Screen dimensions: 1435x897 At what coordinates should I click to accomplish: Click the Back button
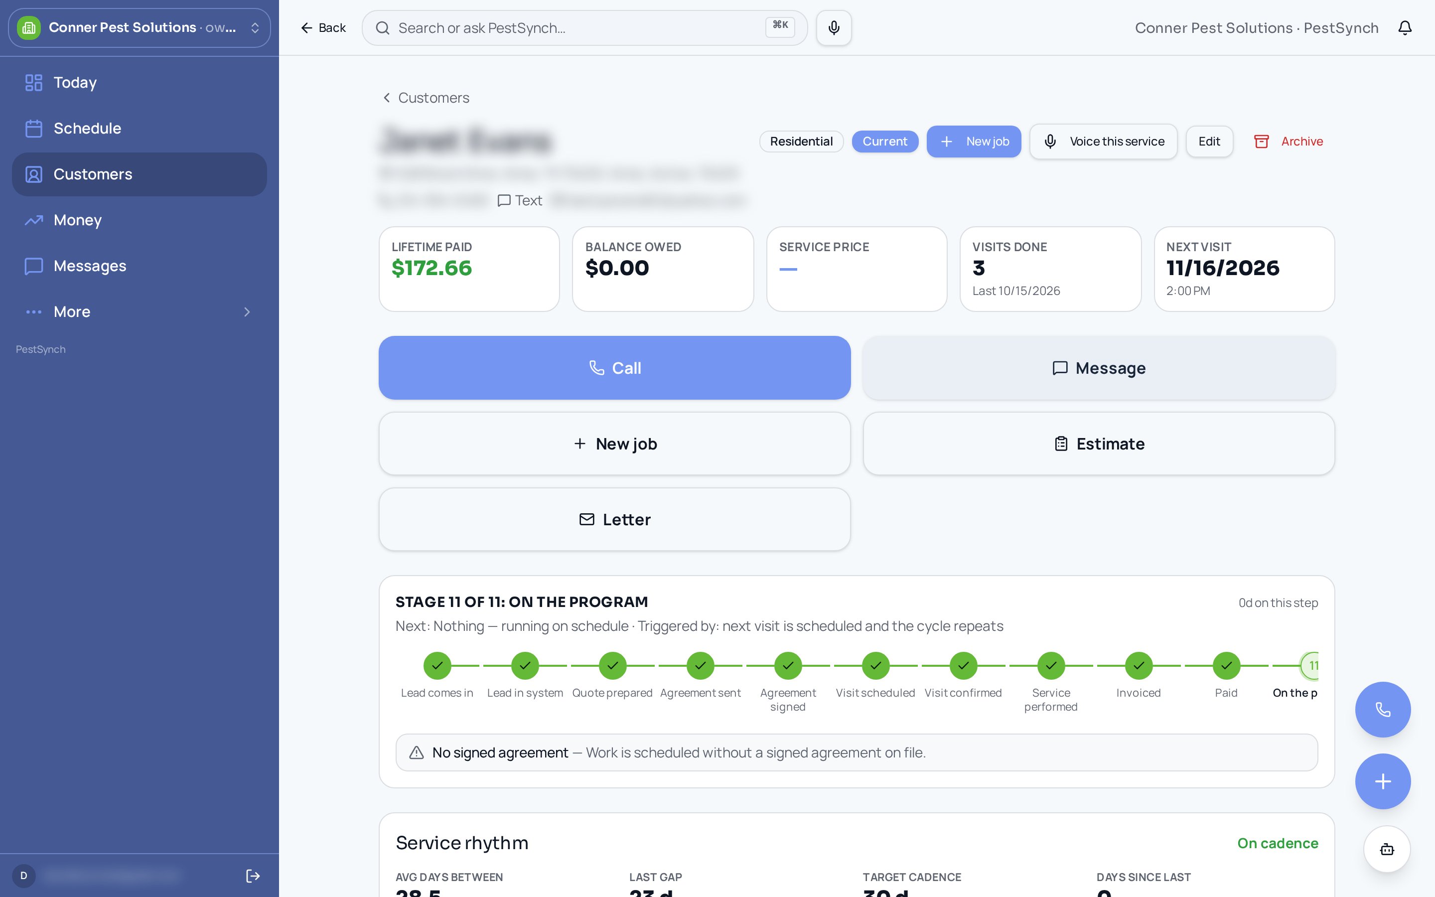(323, 28)
